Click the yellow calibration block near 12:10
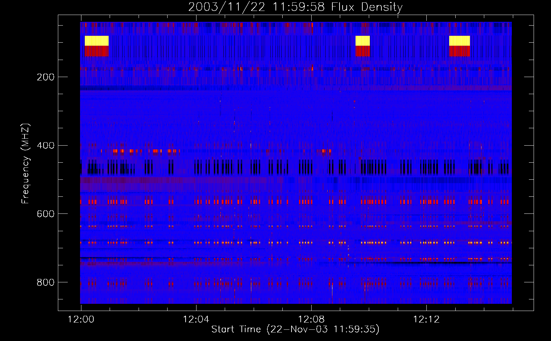The width and height of the screenshot is (551, 341). point(363,41)
